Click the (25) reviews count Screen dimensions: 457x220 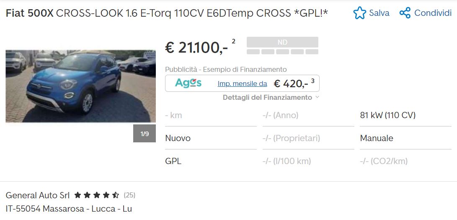[x=129, y=195]
